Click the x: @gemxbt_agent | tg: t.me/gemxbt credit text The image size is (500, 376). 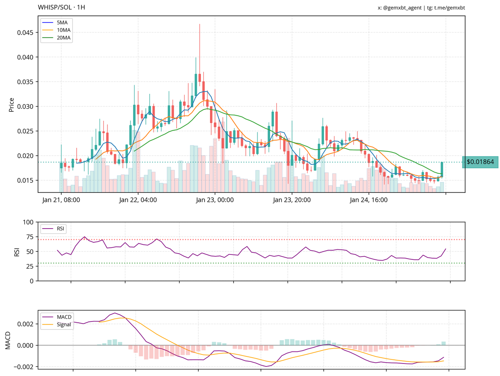pos(421,8)
